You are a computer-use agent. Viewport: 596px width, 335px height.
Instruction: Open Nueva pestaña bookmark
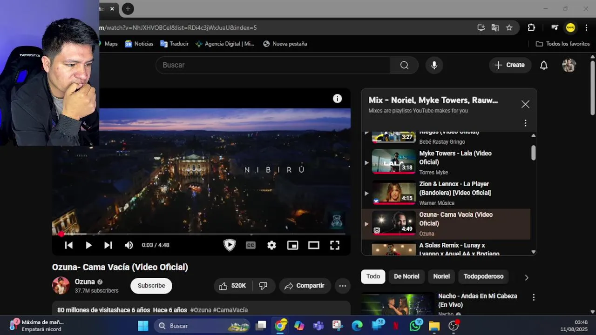pos(285,44)
